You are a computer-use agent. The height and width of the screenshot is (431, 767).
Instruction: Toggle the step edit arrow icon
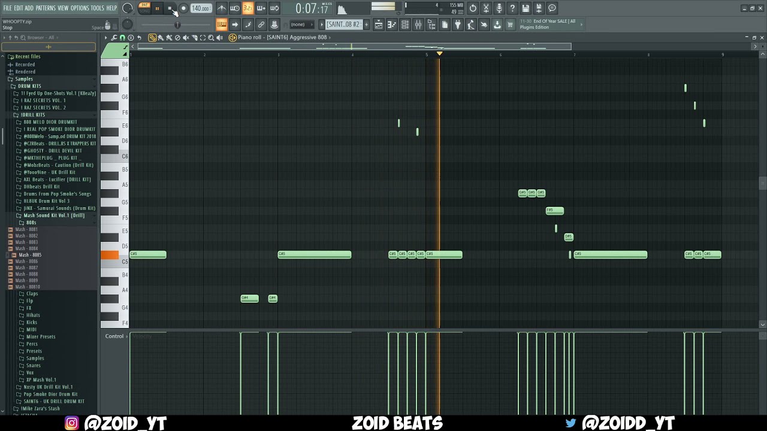235,25
